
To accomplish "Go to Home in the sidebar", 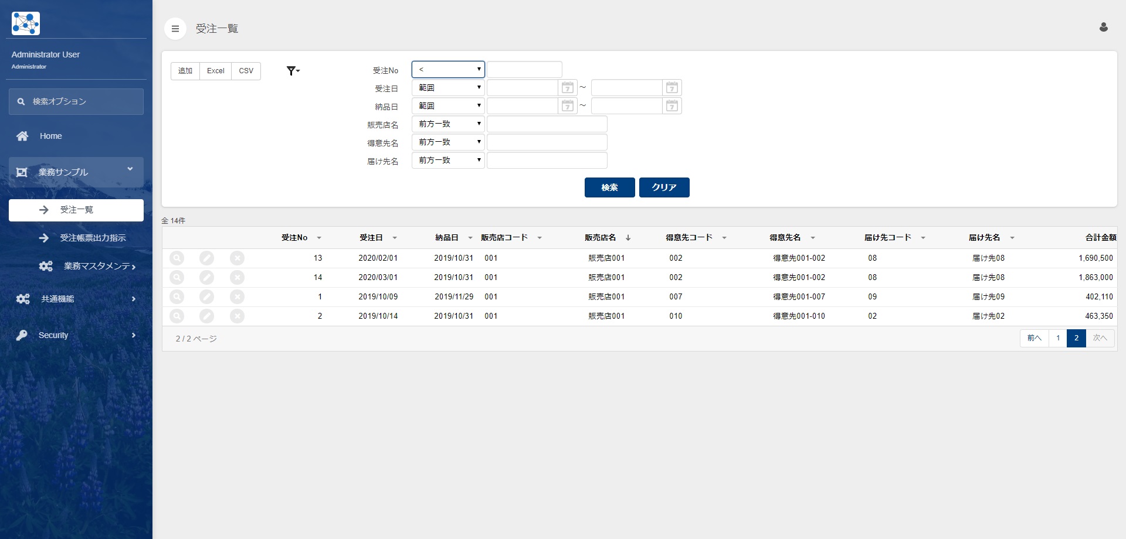I will 51,136.
